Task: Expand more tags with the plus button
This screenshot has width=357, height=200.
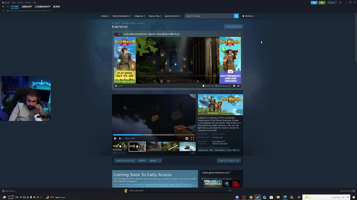Action: click(238, 150)
